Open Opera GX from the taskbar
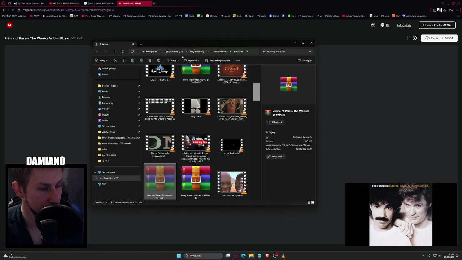Screen dimensions: 462x260 pos(235,256)
